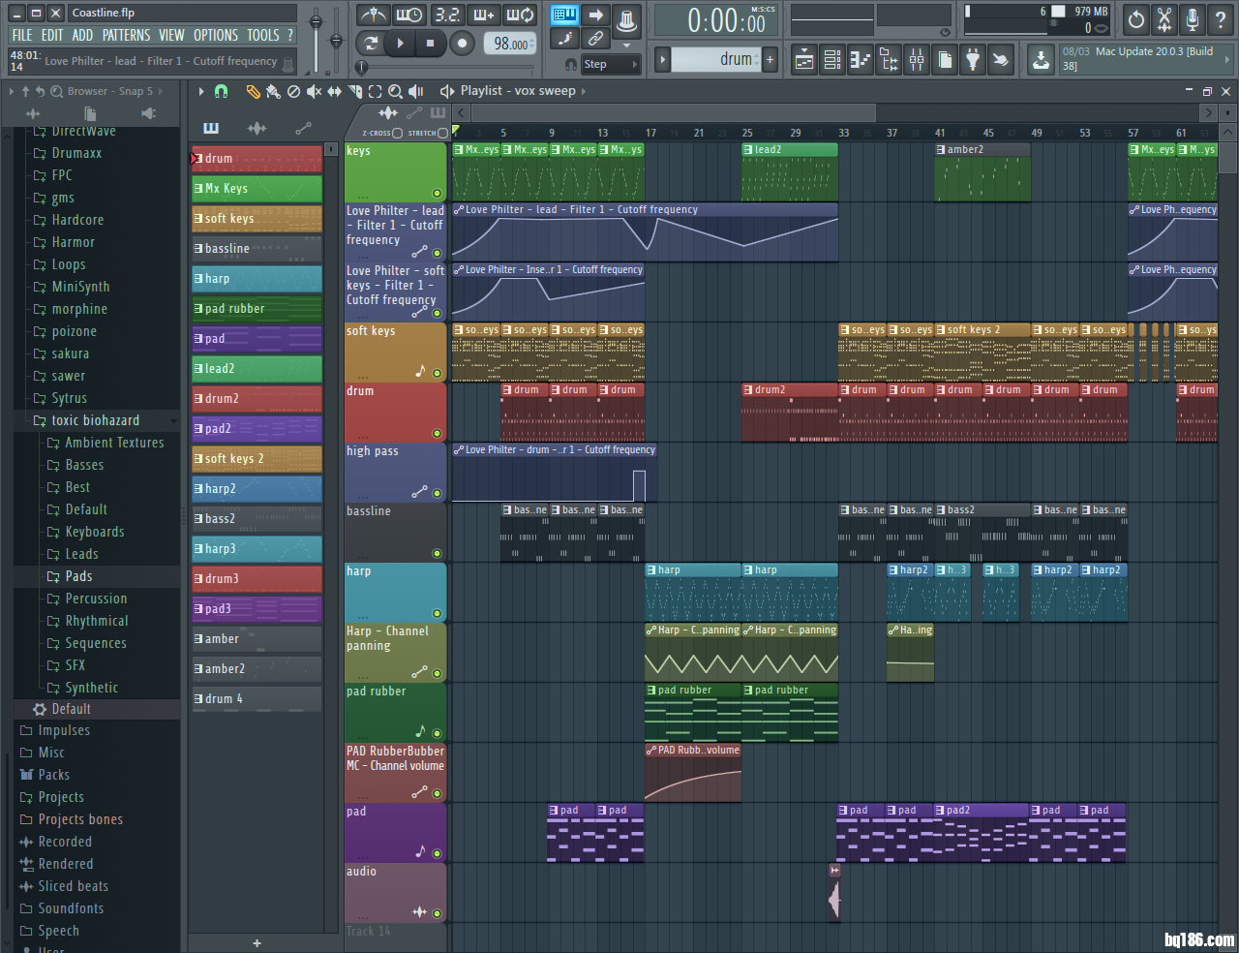Screen dimensions: 1239x953
Task: Open the plugin picker plug icon
Action: click(973, 60)
